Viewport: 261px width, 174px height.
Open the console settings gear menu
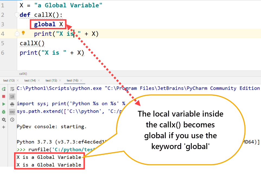click(x=4, y=120)
